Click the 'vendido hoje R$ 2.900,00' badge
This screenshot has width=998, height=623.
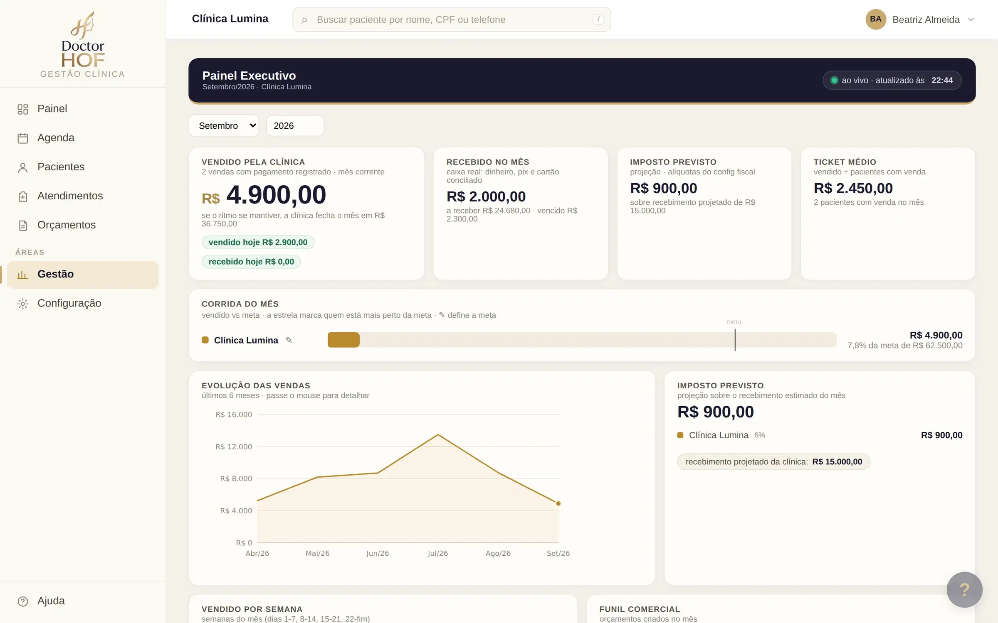[258, 242]
